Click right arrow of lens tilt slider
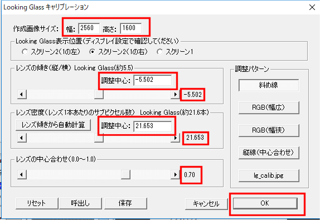The height and width of the screenshot is (220, 320). point(175,94)
